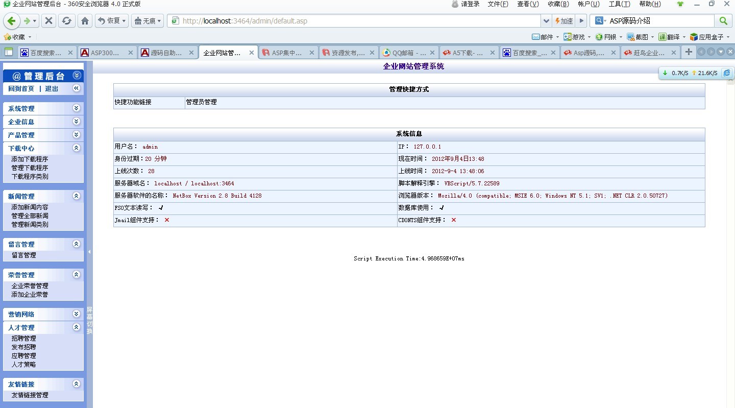This screenshot has width=735, height=408.
Task: Stop page loading with the X button
Action: [48, 21]
